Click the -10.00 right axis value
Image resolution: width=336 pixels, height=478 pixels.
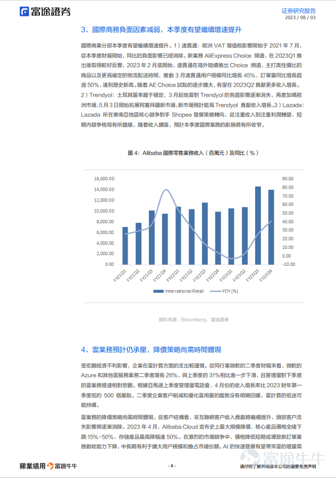289,264
